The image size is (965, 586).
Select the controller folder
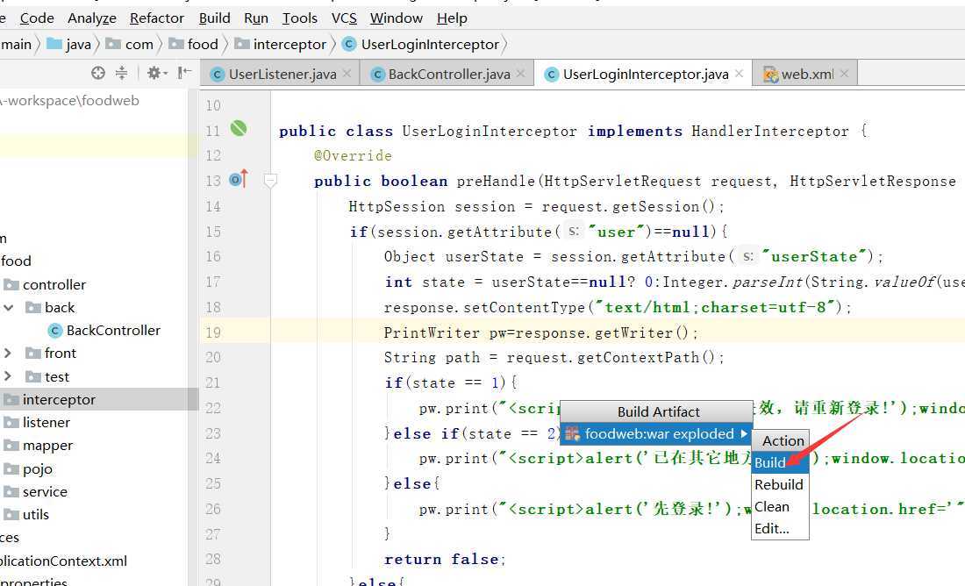(x=45, y=284)
